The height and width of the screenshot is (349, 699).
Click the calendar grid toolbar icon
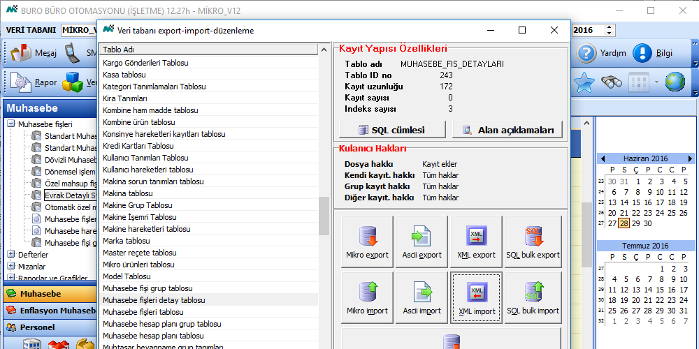click(x=638, y=82)
